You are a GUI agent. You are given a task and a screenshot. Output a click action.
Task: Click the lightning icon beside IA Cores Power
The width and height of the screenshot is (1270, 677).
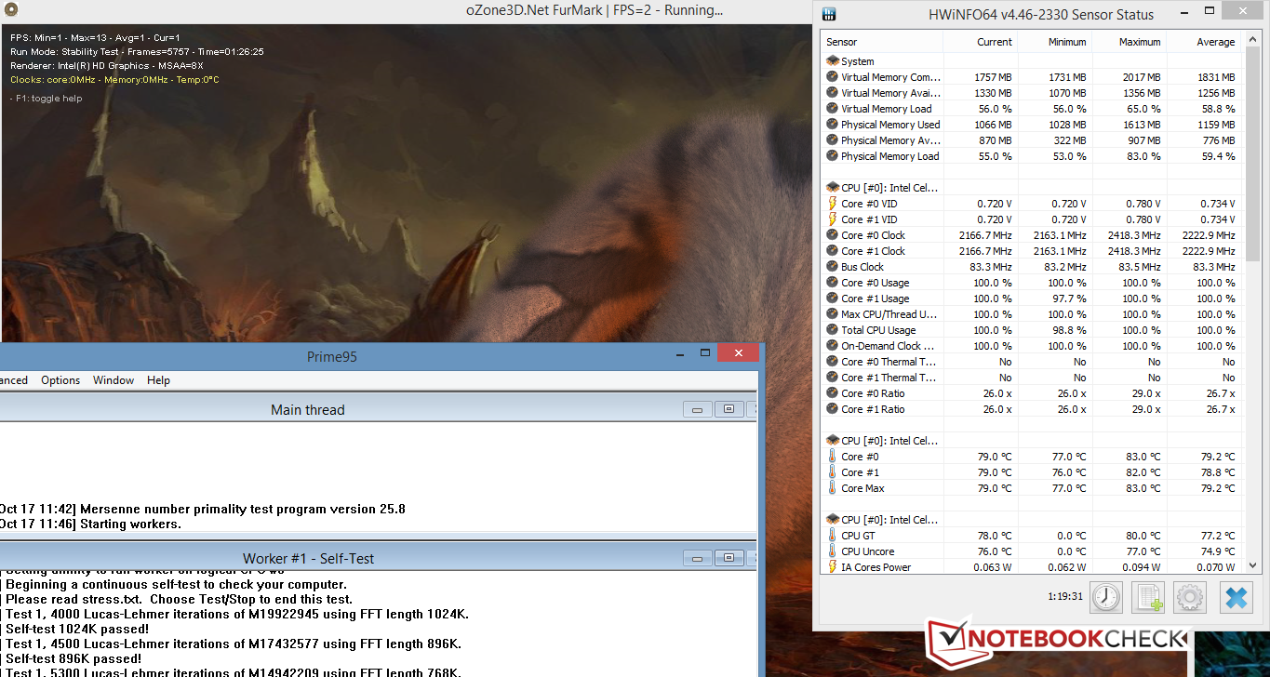click(832, 567)
